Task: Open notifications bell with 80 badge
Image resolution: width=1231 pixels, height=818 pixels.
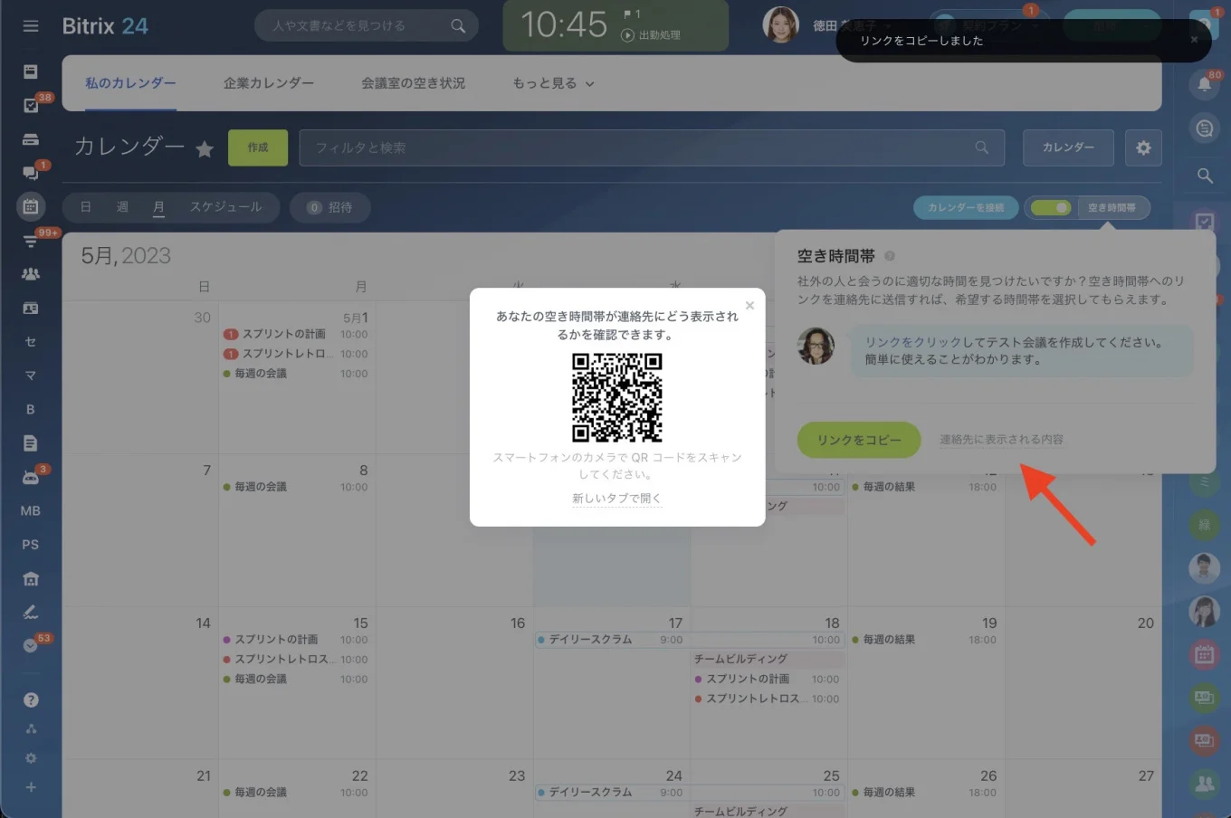Action: [1205, 84]
